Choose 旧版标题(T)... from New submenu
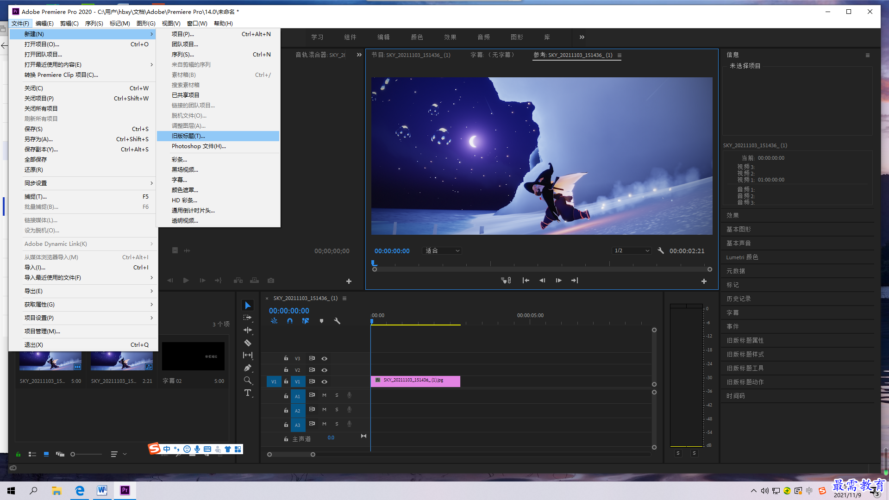This screenshot has width=889, height=500. (218, 136)
